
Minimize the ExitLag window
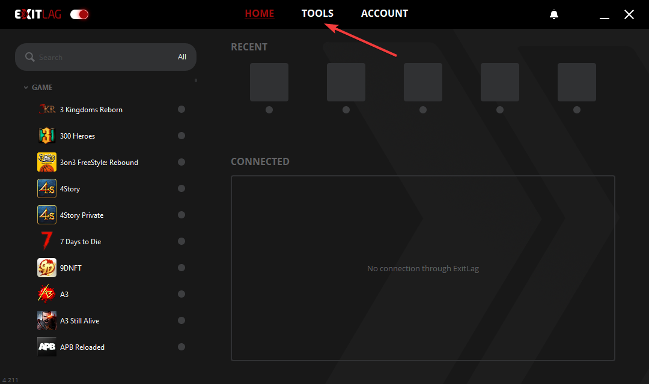point(605,18)
